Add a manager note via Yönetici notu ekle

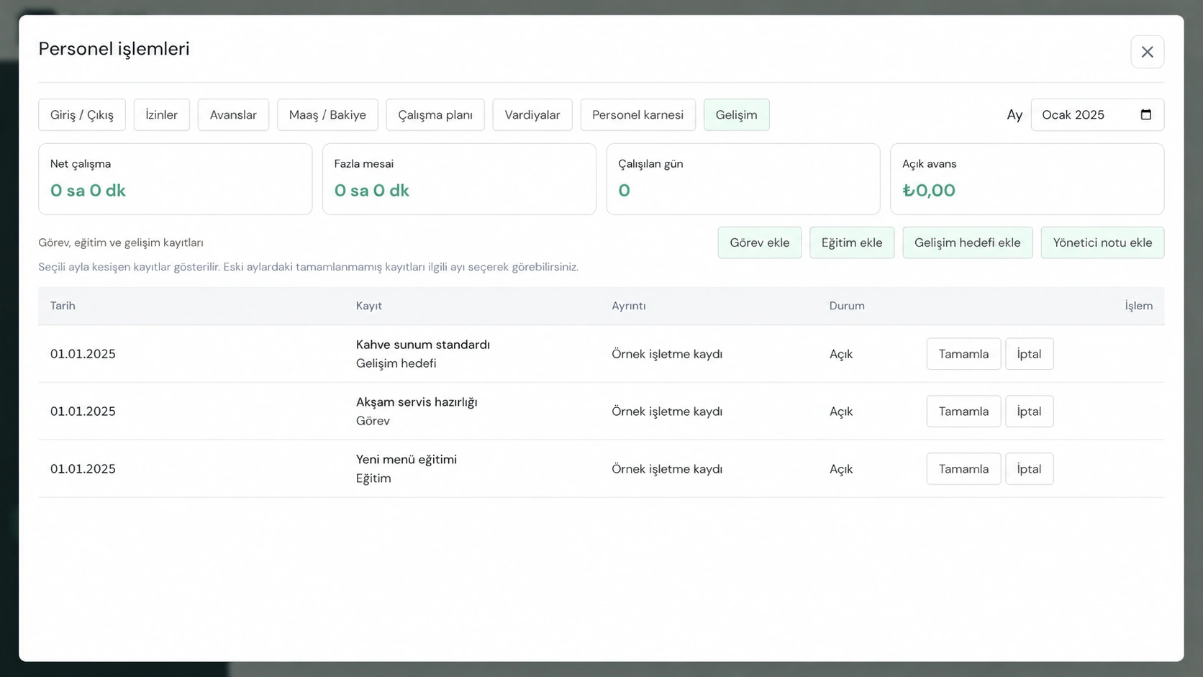click(1102, 242)
